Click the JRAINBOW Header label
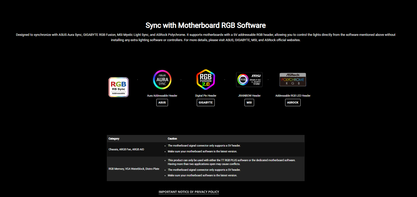Image resolution: width=417 pixels, height=197 pixels. 249,96
